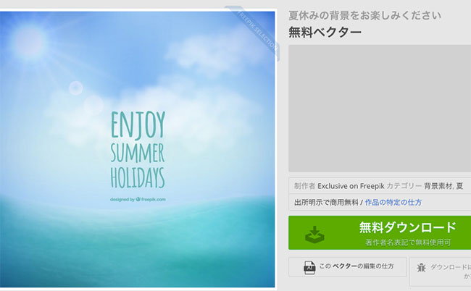Click the 夏休みの背景をお楽しみください title
The height and width of the screenshot is (291, 471).
(x=364, y=16)
